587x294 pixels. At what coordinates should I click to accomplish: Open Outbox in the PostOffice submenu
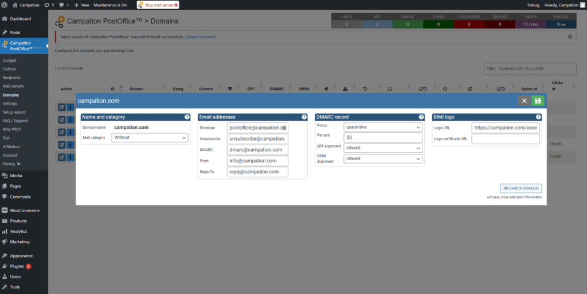click(x=9, y=69)
